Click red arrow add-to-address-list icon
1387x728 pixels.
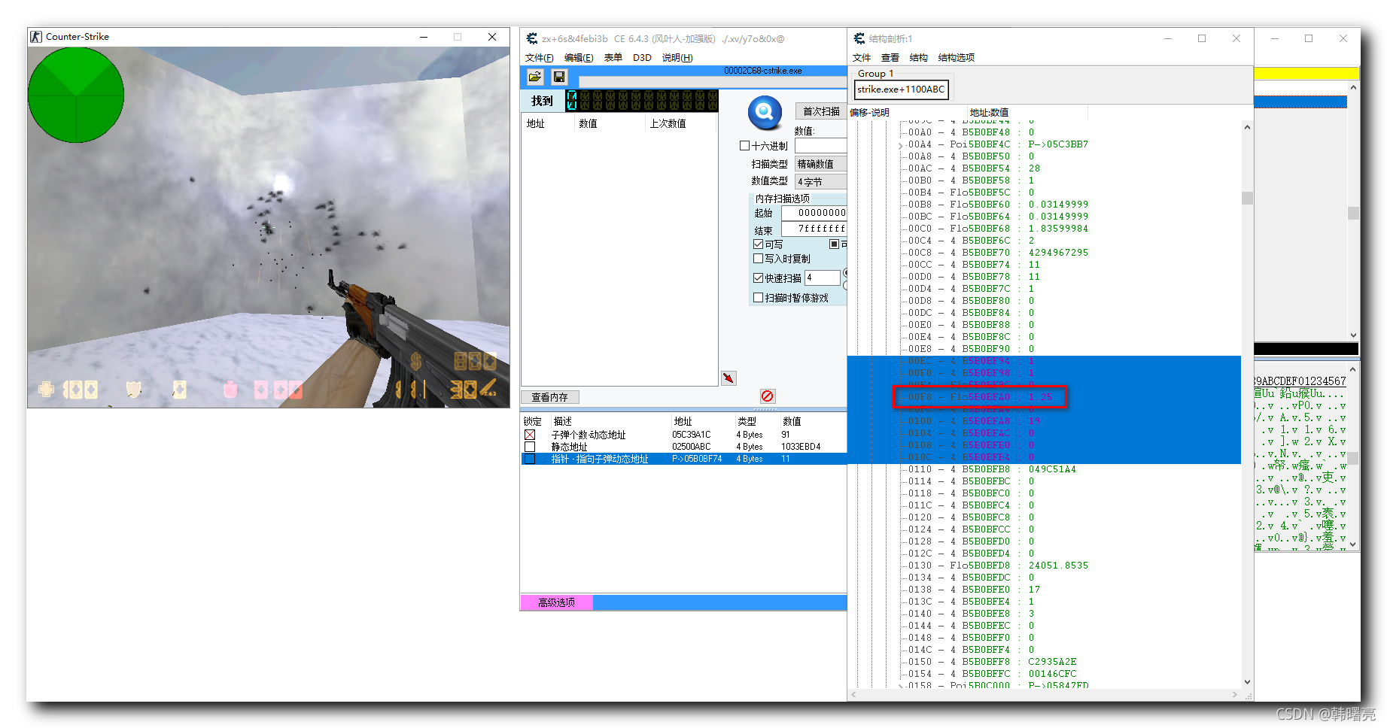(x=728, y=378)
